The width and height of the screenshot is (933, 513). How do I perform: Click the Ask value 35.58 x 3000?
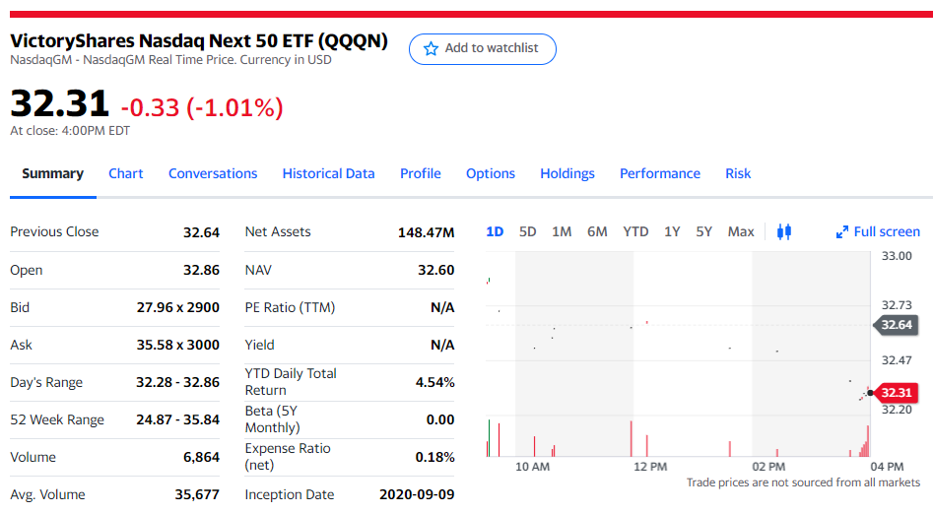pos(178,345)
